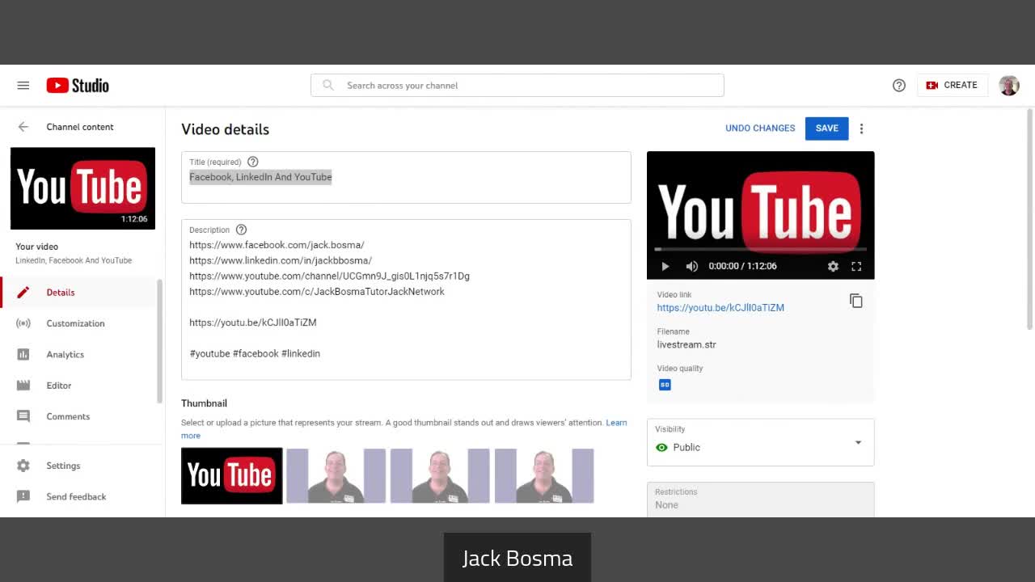Open player settings gear in preview
This screenshot has width=1035, height=582.
833,266
